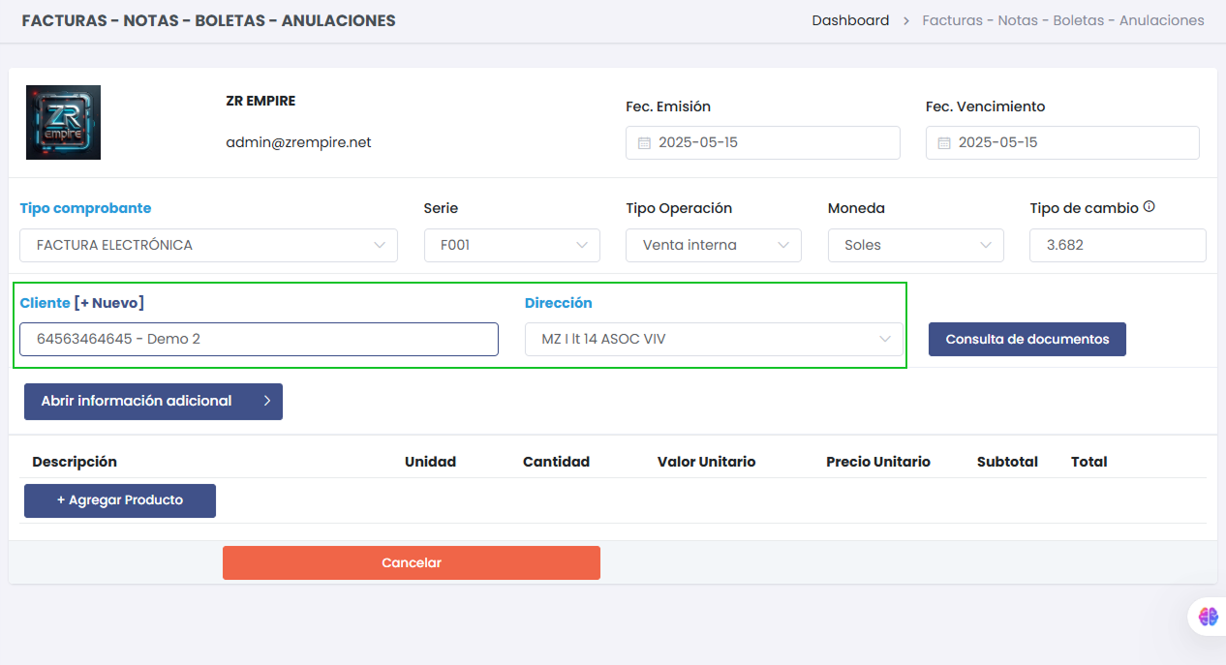Open the Moneda dropdown showing Soles
This screenshot has height=665, width=1226.
point(915,245)
